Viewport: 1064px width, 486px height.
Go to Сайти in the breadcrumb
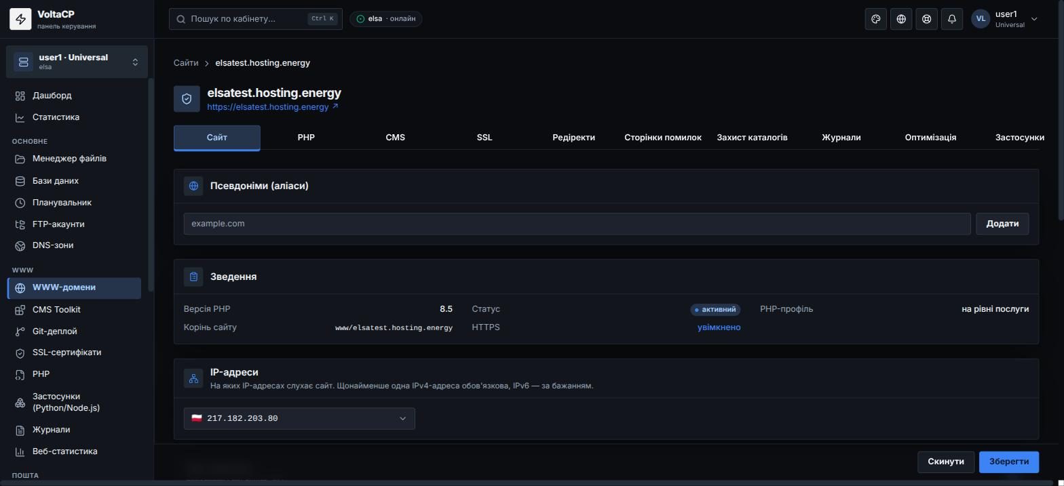(x=186, y=63)
